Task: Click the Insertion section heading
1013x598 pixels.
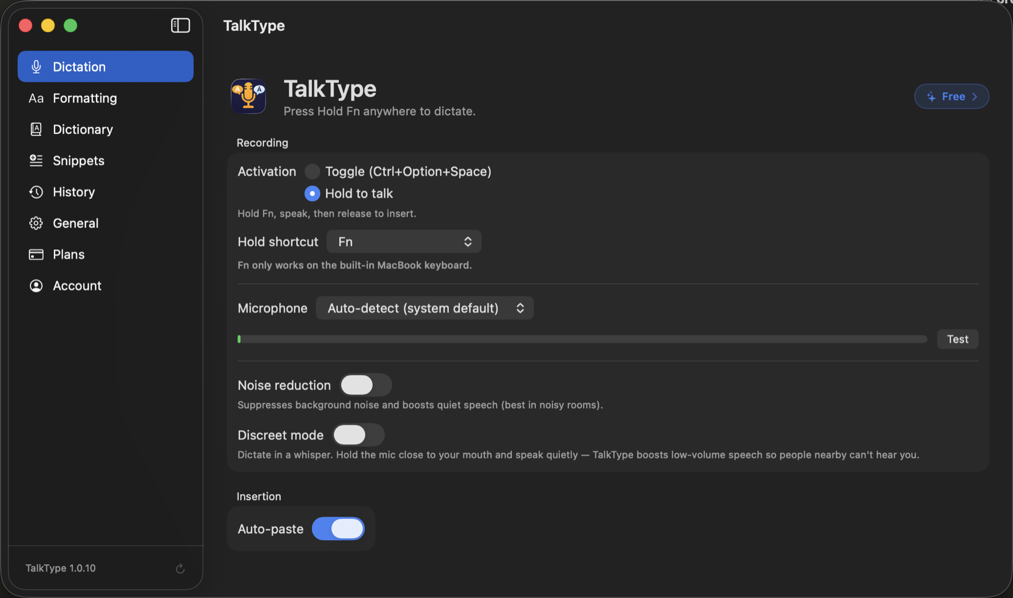Action: tap(259, 496)
